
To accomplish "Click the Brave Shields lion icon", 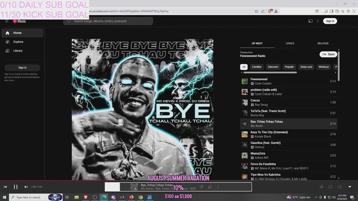I will 270,11.
